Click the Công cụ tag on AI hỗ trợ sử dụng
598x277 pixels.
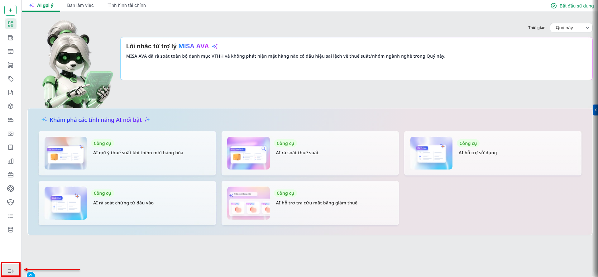[468, 143]
